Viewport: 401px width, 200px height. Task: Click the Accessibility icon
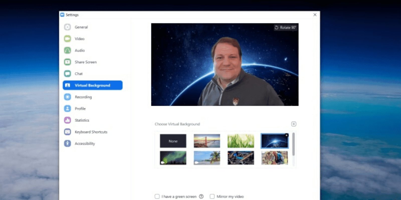pos(67,143)
